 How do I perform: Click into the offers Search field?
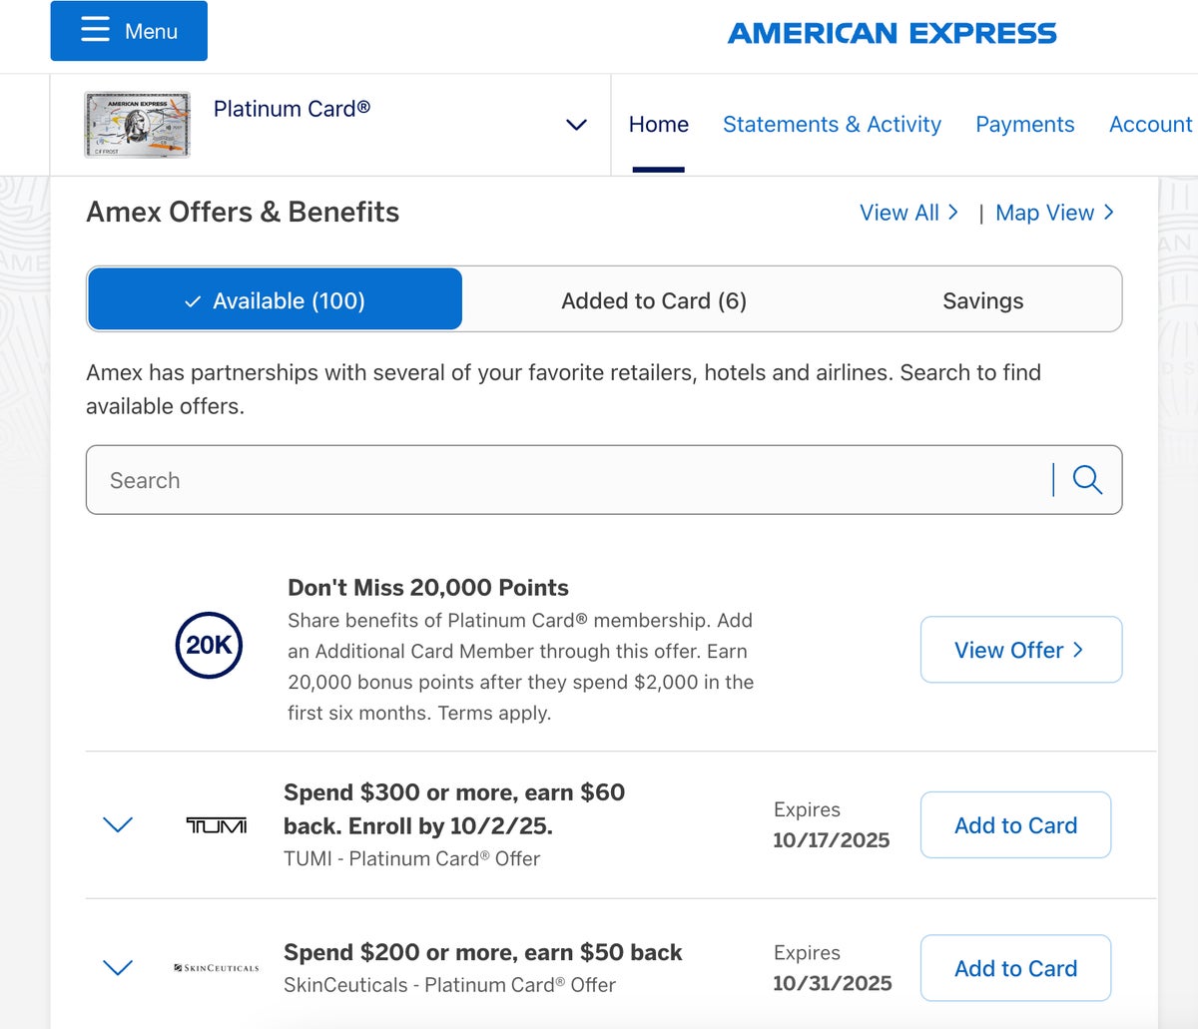(569, 480)
